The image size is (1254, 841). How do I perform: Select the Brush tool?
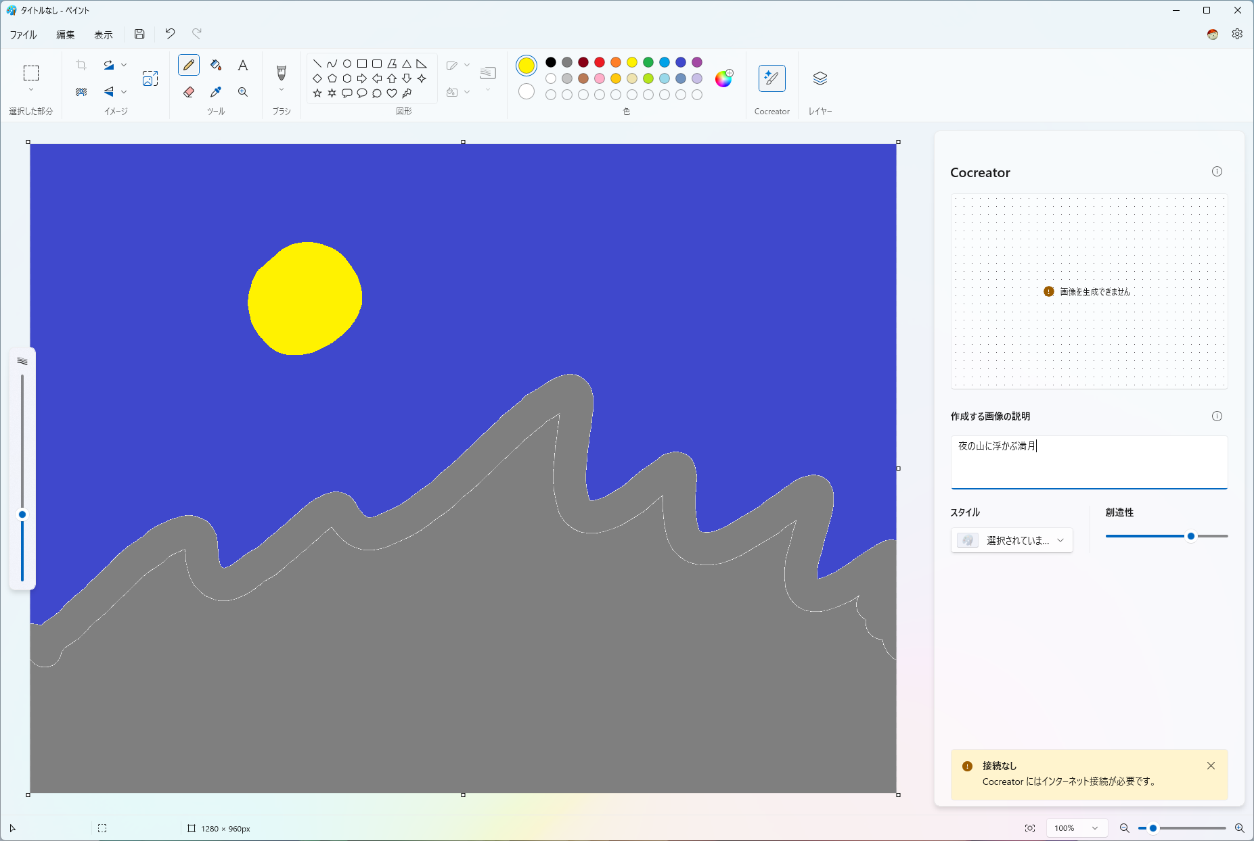282,72
